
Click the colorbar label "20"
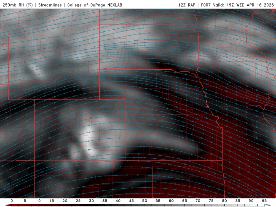pyautogui.click(x=65, y=201)
